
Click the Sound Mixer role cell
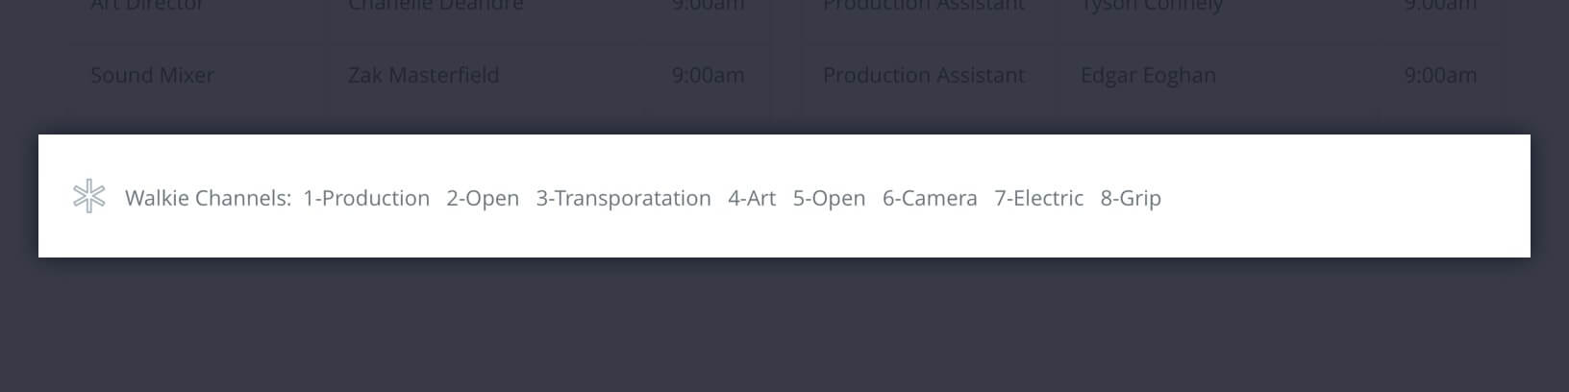152,75
